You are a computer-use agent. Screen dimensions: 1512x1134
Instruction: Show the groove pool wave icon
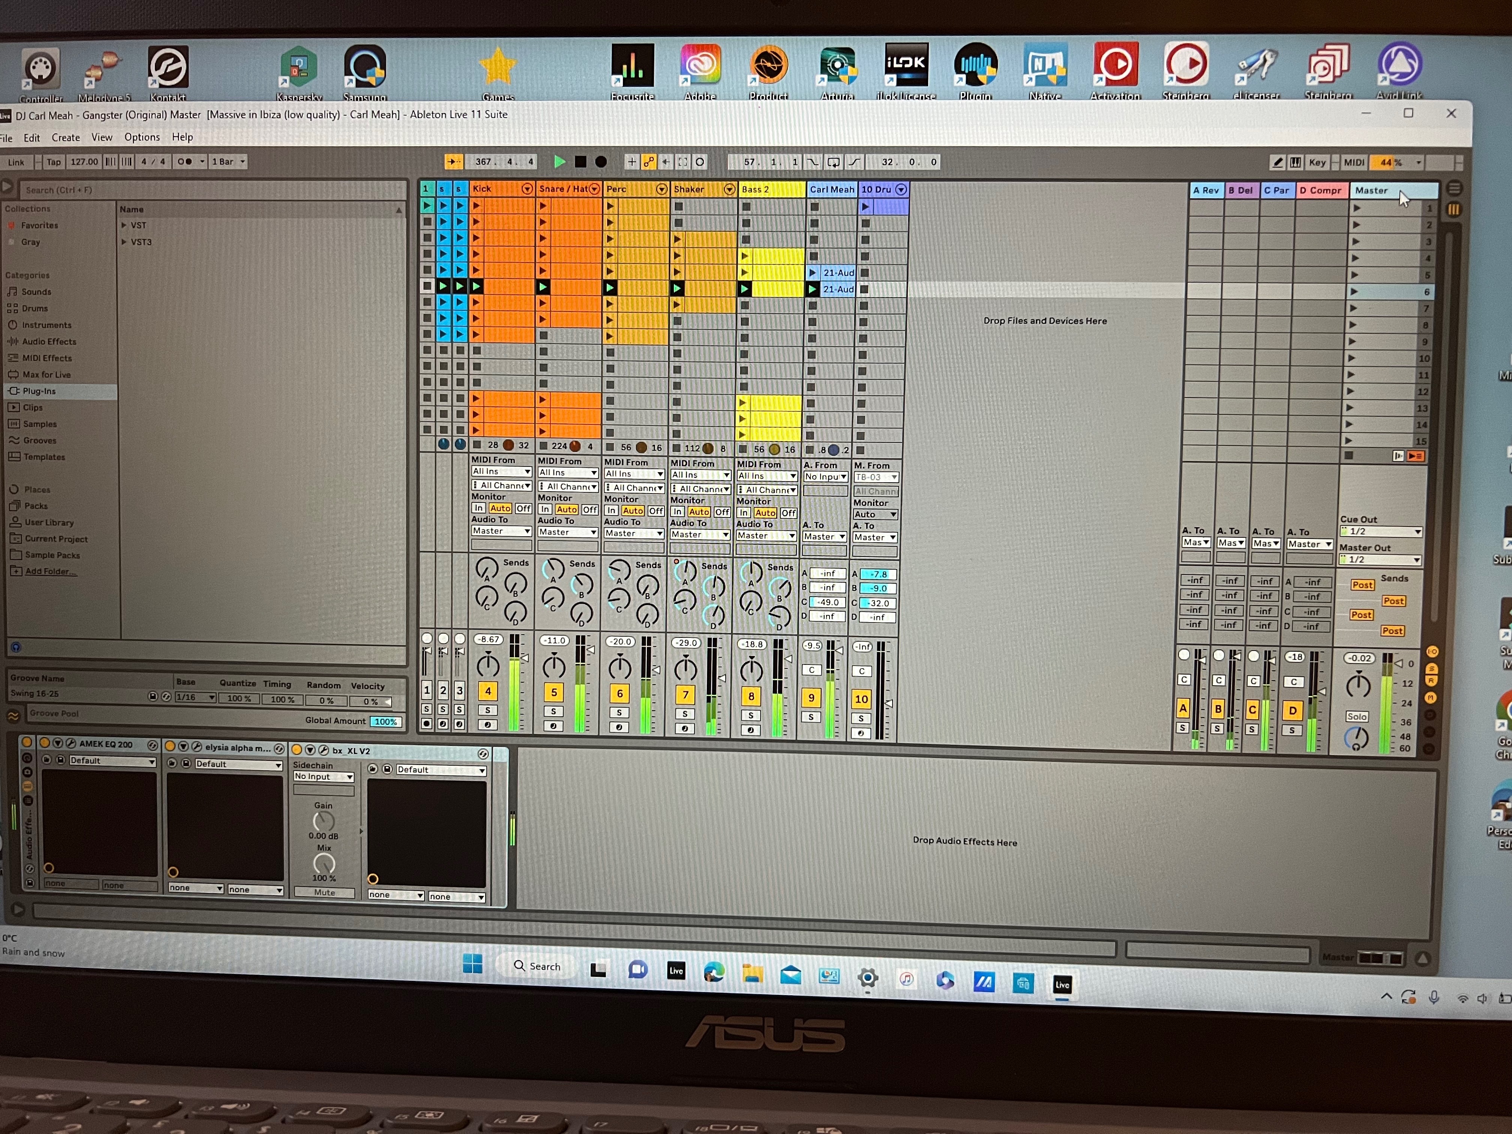[13, 715]
